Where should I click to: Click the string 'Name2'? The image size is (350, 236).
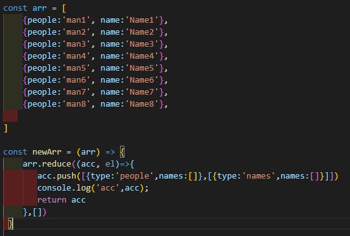coord(142,32)
